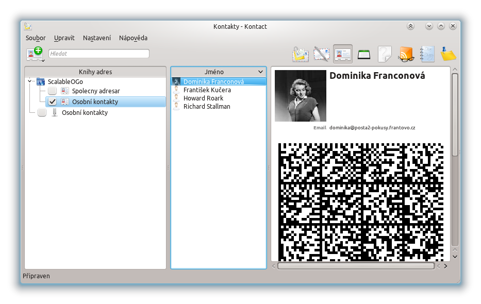
Task: Click the horizontal scrollbar in contact details
Action: tap(356, 266)
